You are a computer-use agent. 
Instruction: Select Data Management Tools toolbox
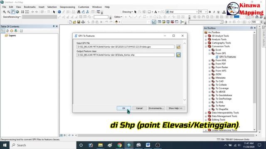(x=224, y=116)
